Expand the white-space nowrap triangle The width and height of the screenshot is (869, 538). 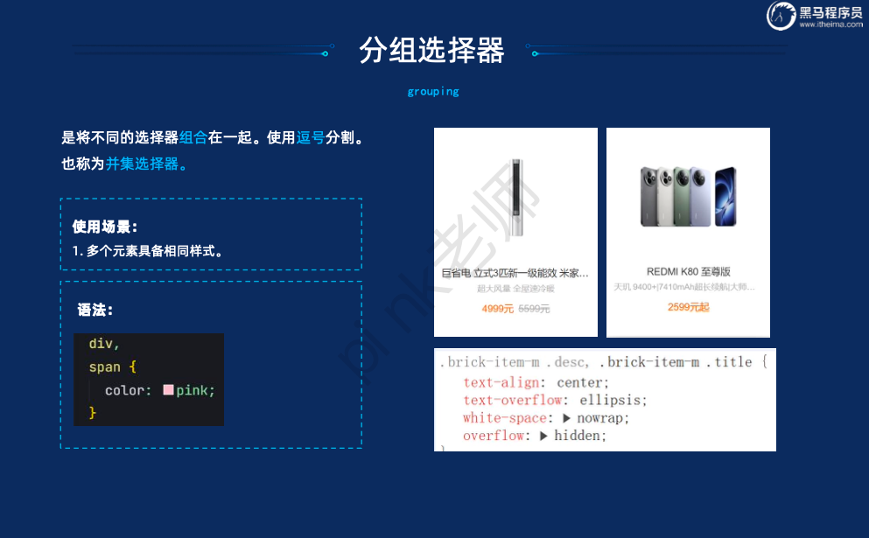[x=567, y=418]
